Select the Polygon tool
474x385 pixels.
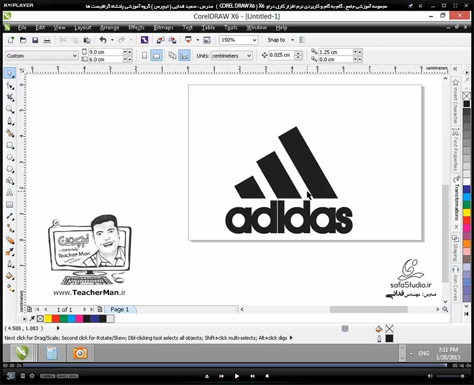10,169
